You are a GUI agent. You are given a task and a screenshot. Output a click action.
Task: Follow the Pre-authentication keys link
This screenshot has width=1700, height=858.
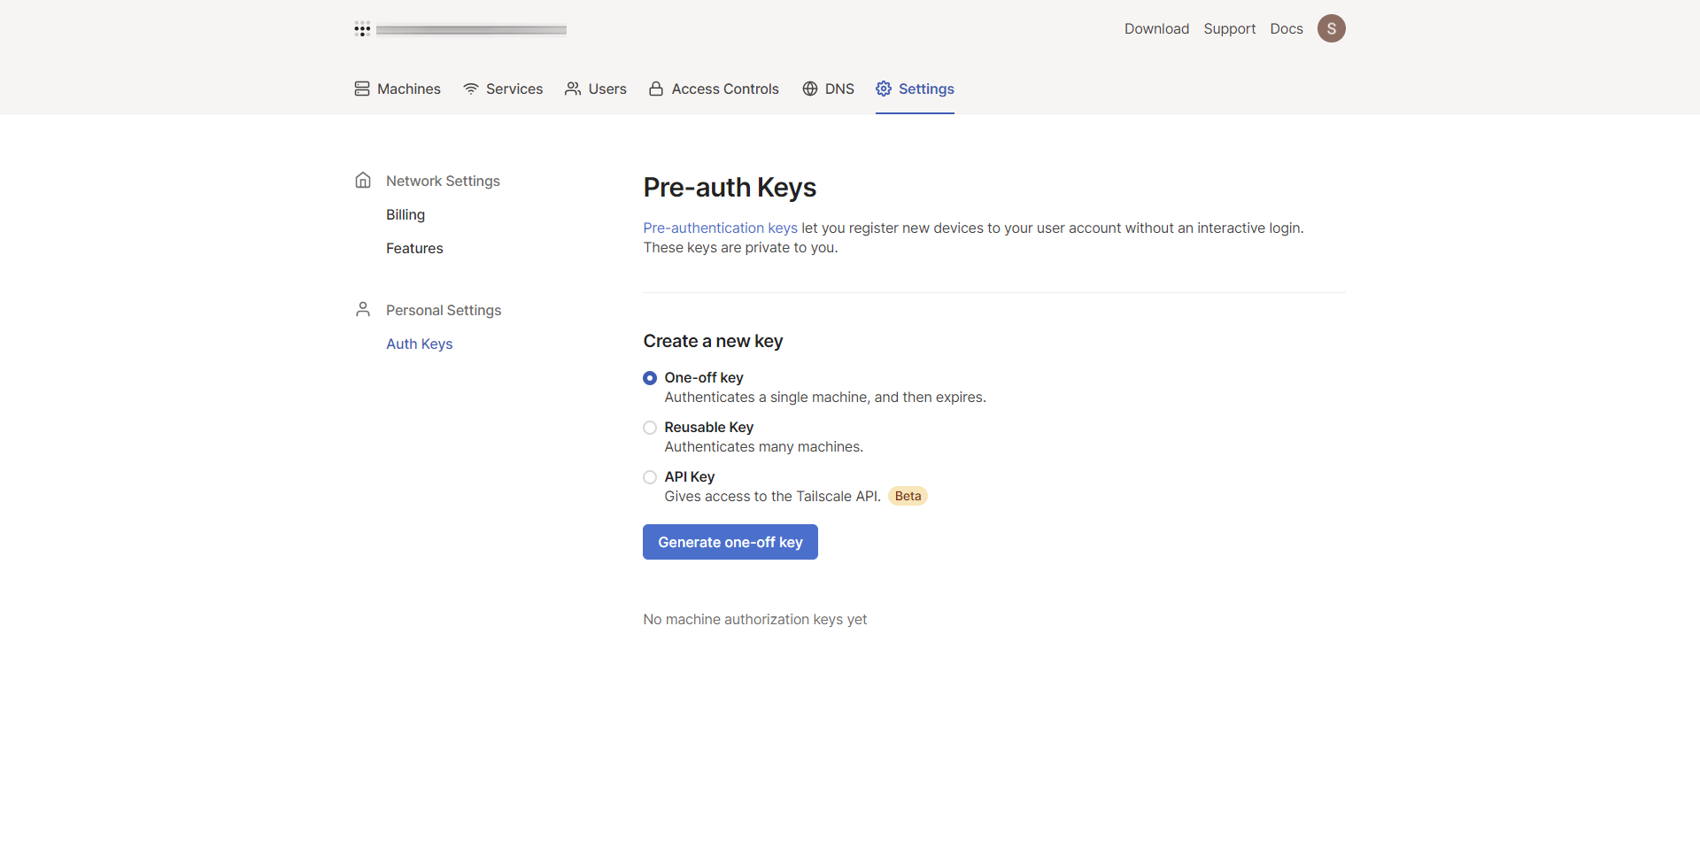tap(720, 228)
